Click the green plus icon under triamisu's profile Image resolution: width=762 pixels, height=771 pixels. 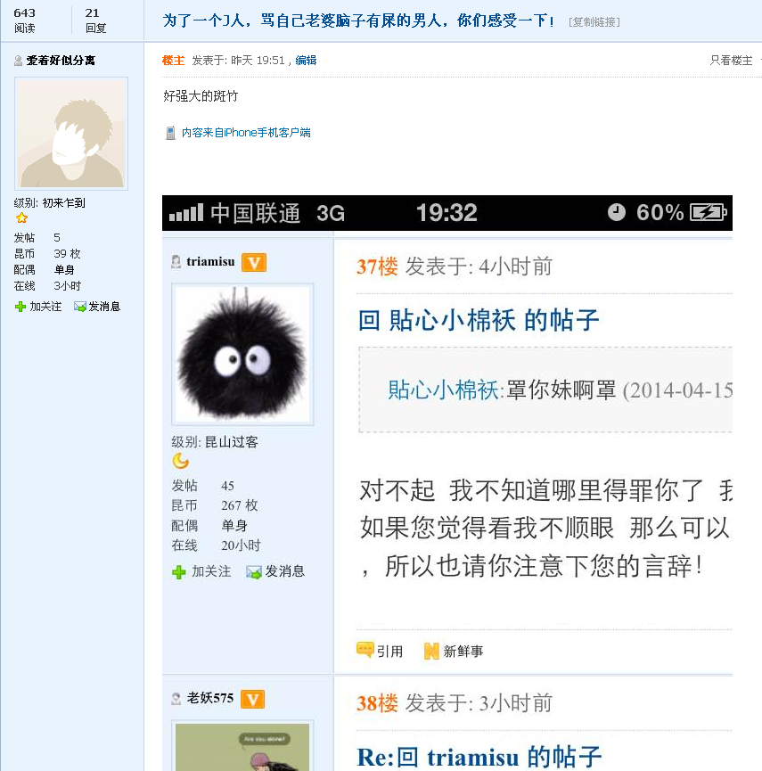(x=179, y=572)
